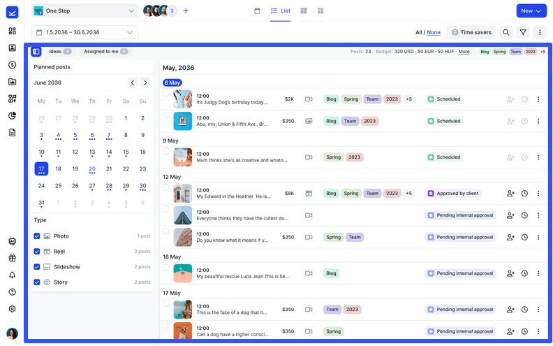553x346 pixels.
Task: Select June 20 in the mini calendar
Action: pos(92,168)
